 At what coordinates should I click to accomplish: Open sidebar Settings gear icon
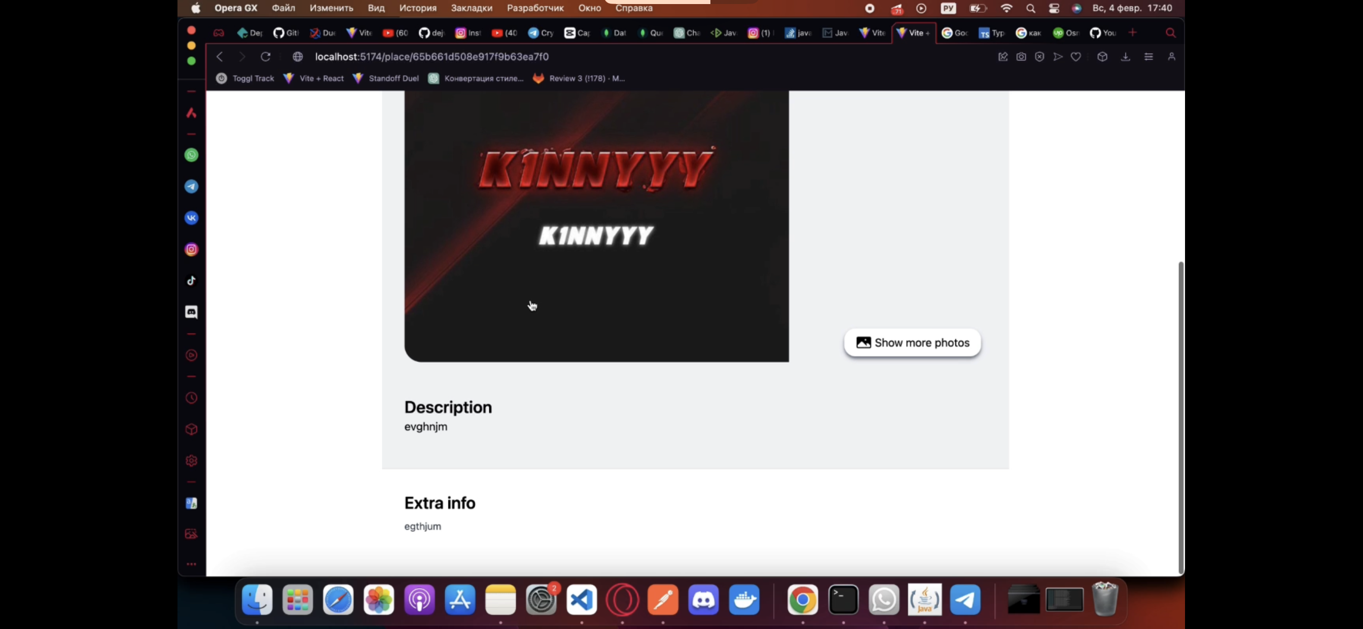pyautogui.click(x=192, y=461)
